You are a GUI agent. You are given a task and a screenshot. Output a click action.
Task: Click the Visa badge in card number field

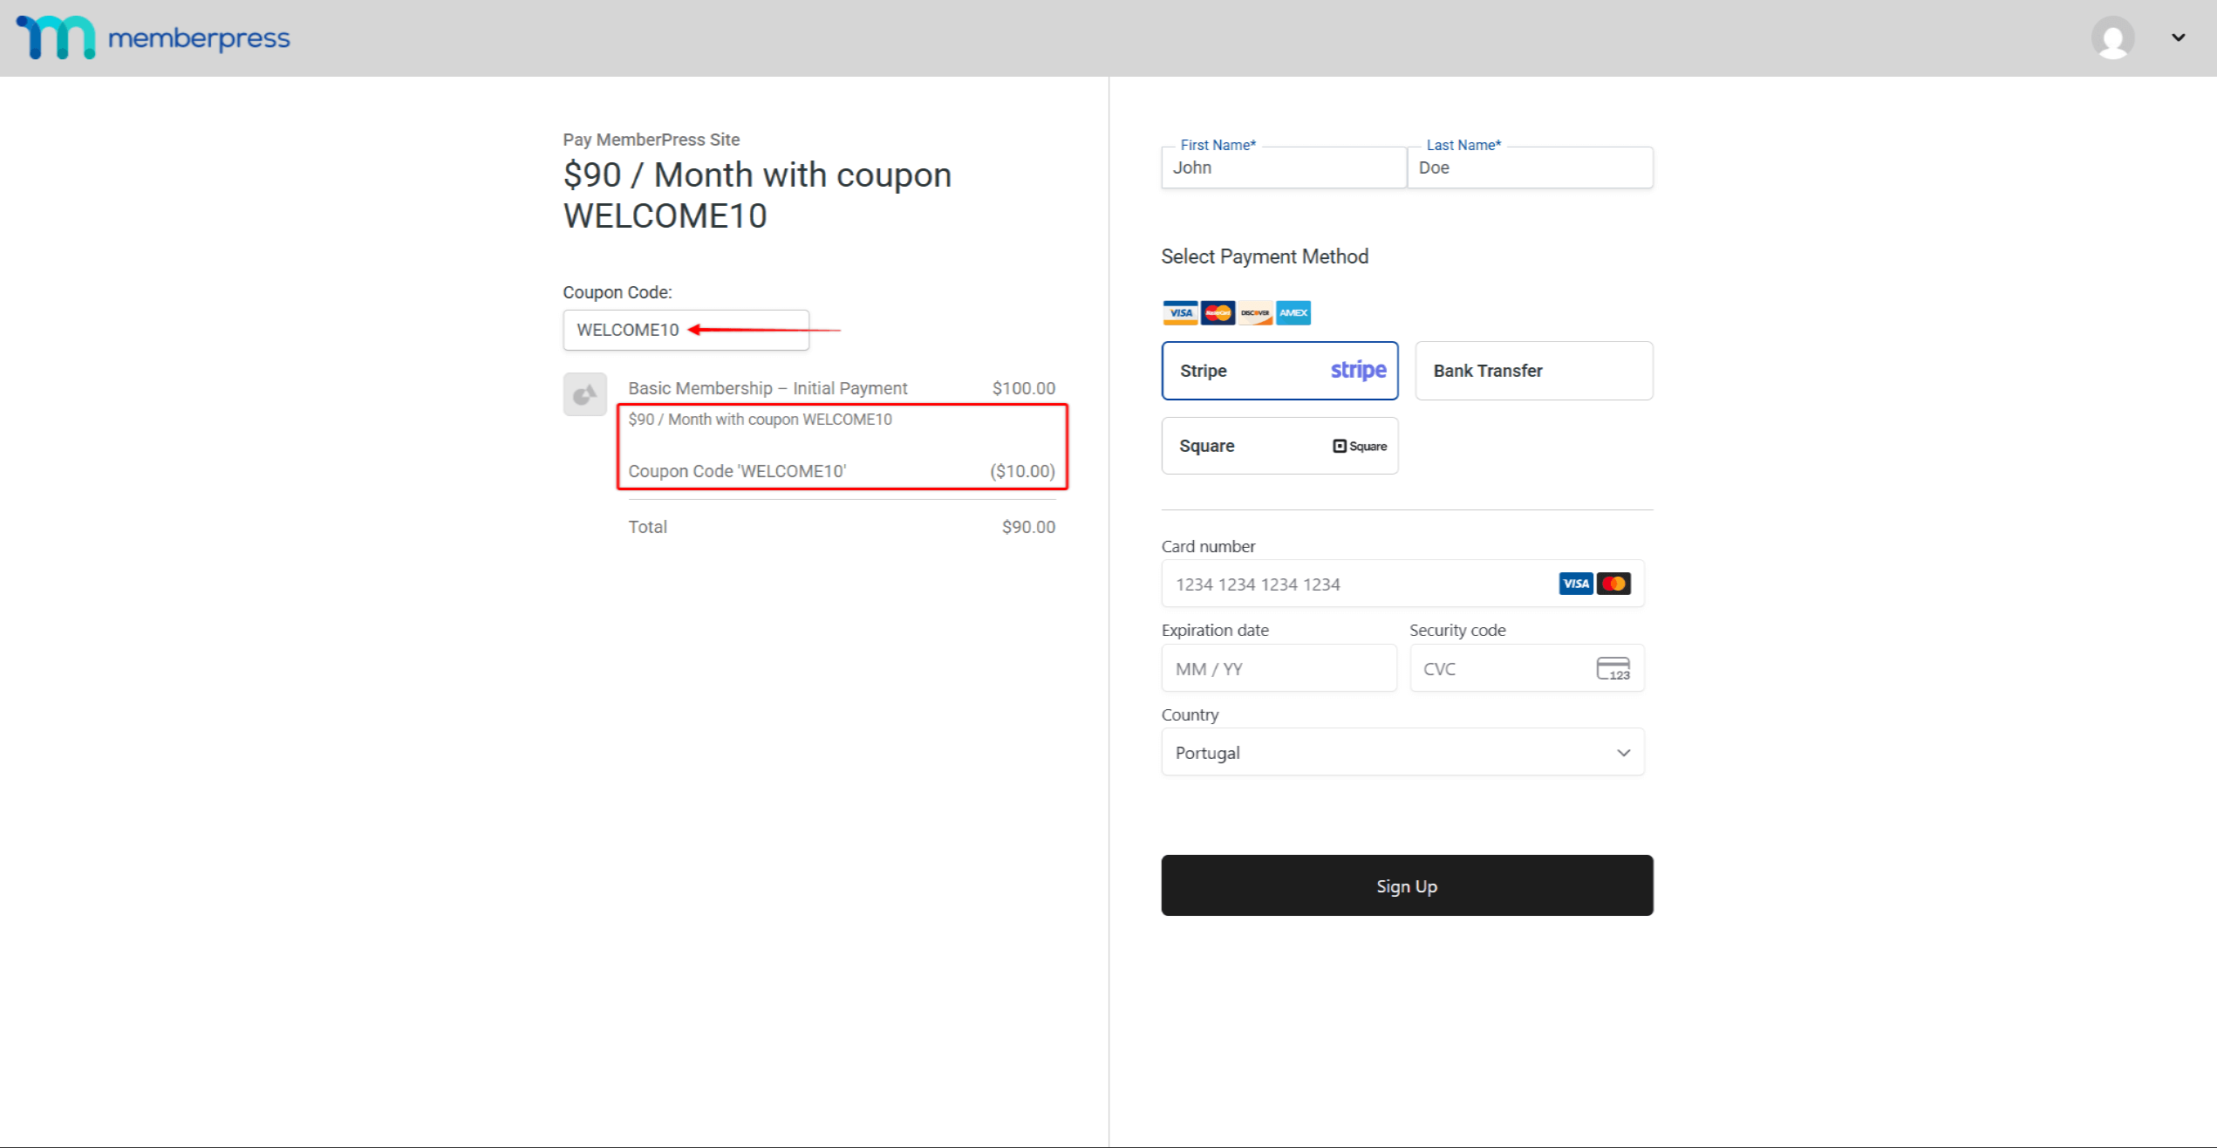click(x=1575, y=584)
